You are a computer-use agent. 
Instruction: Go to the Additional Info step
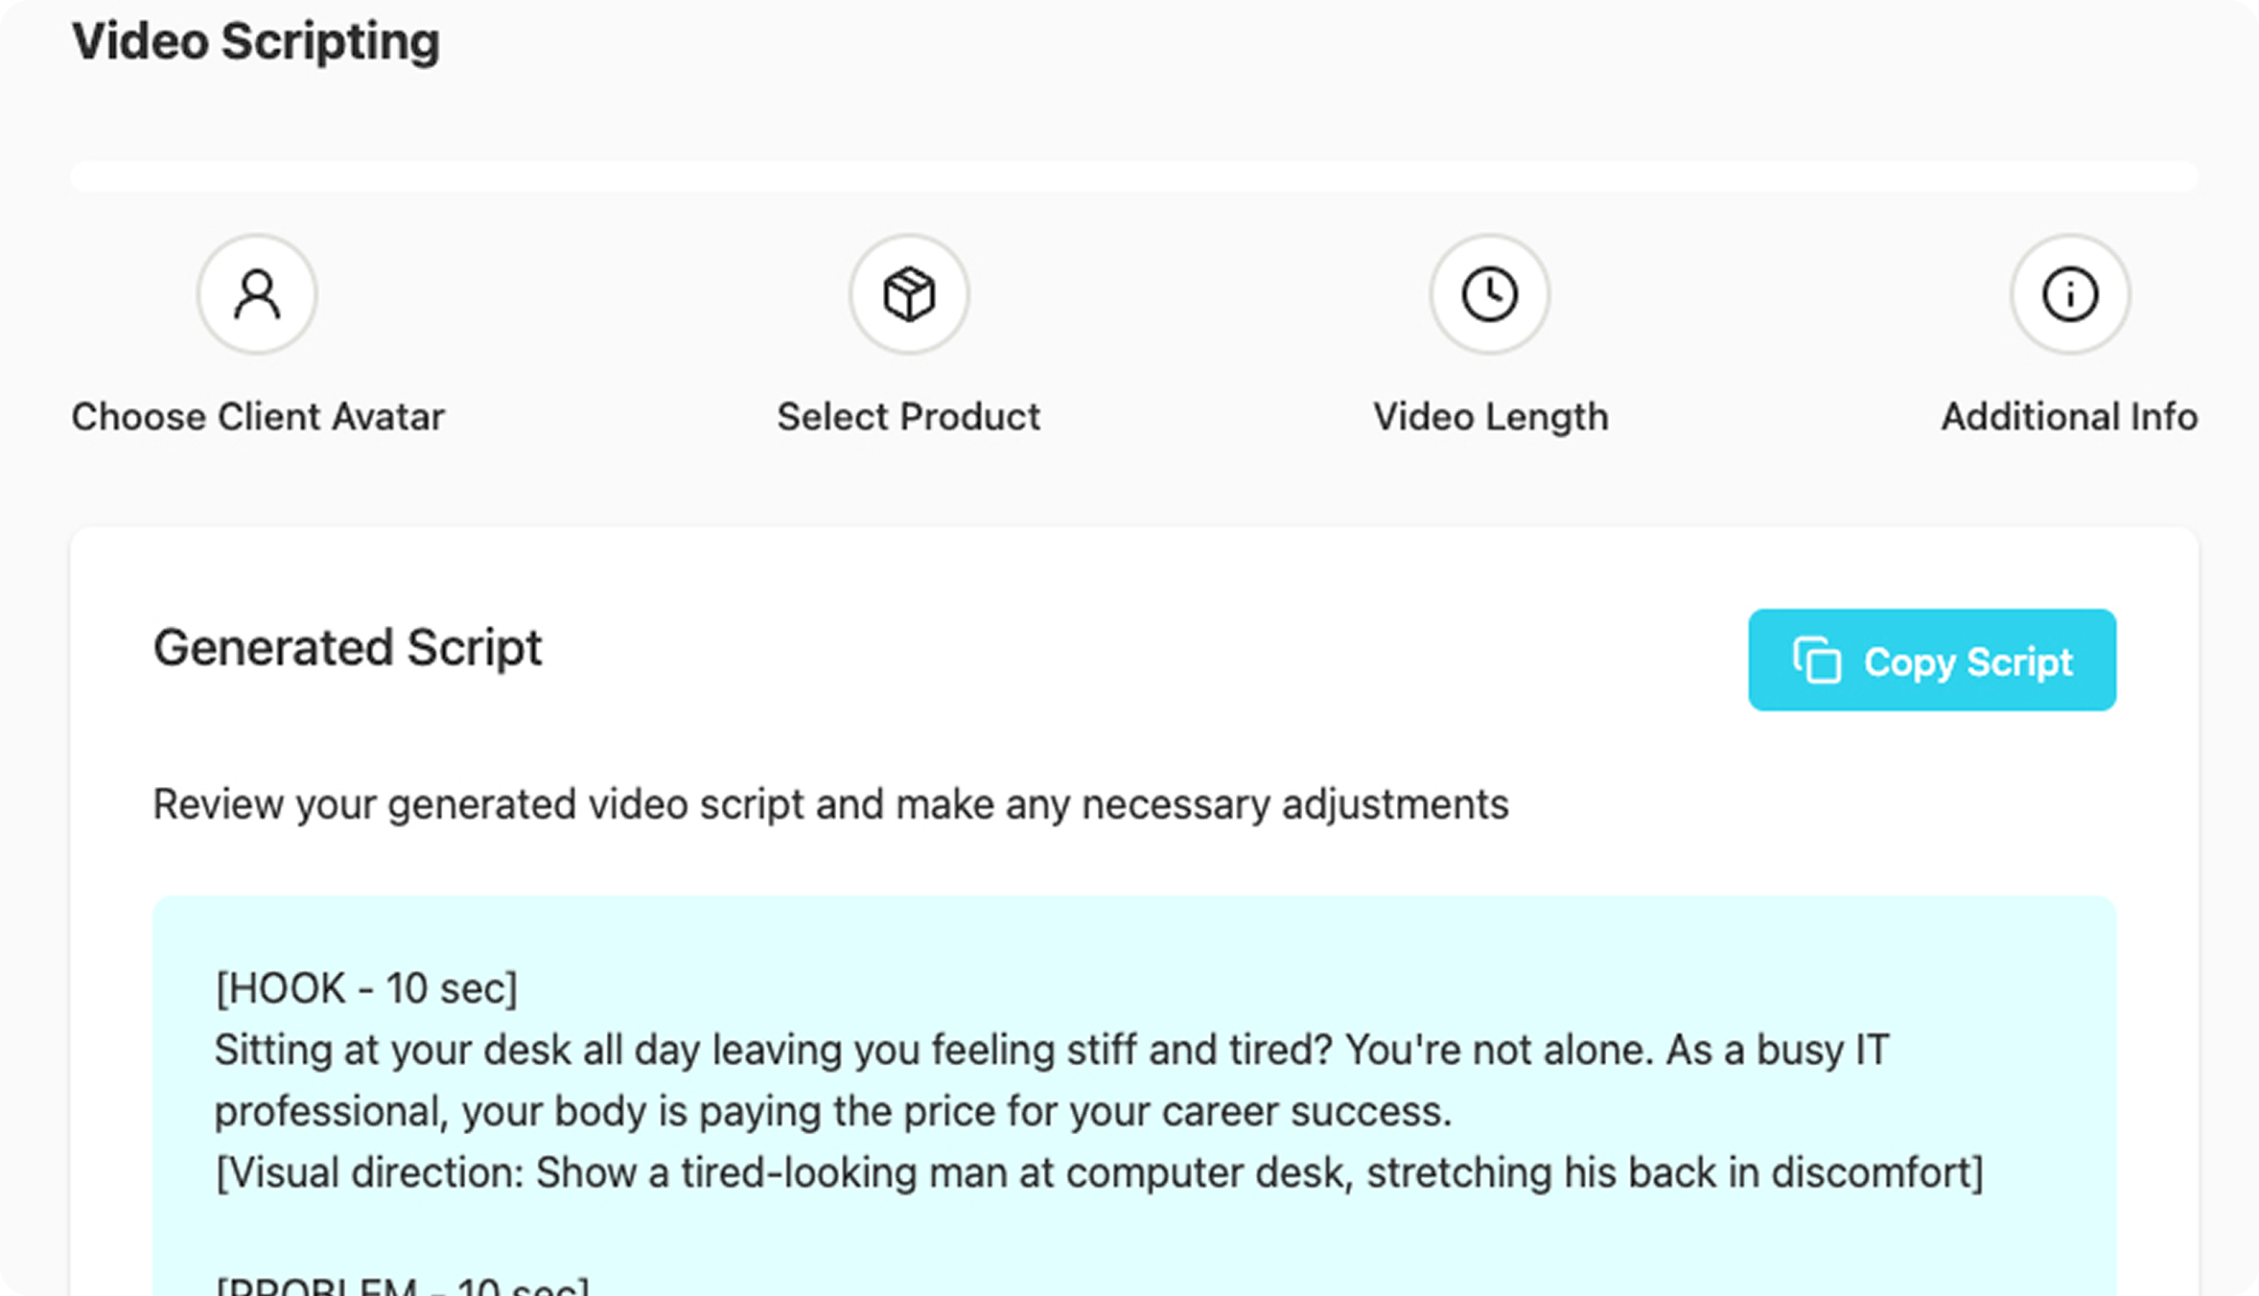2069,416
